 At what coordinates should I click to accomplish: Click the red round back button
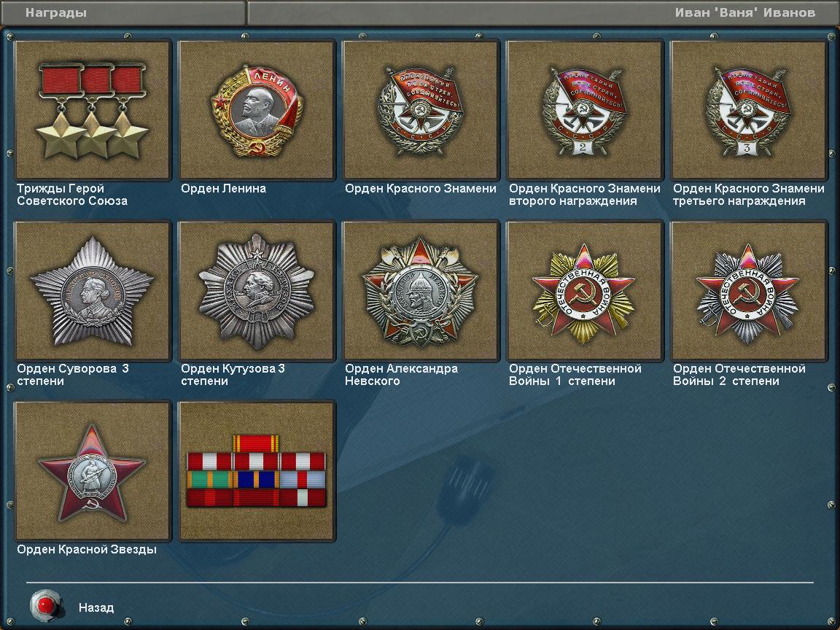click(46, 606)
